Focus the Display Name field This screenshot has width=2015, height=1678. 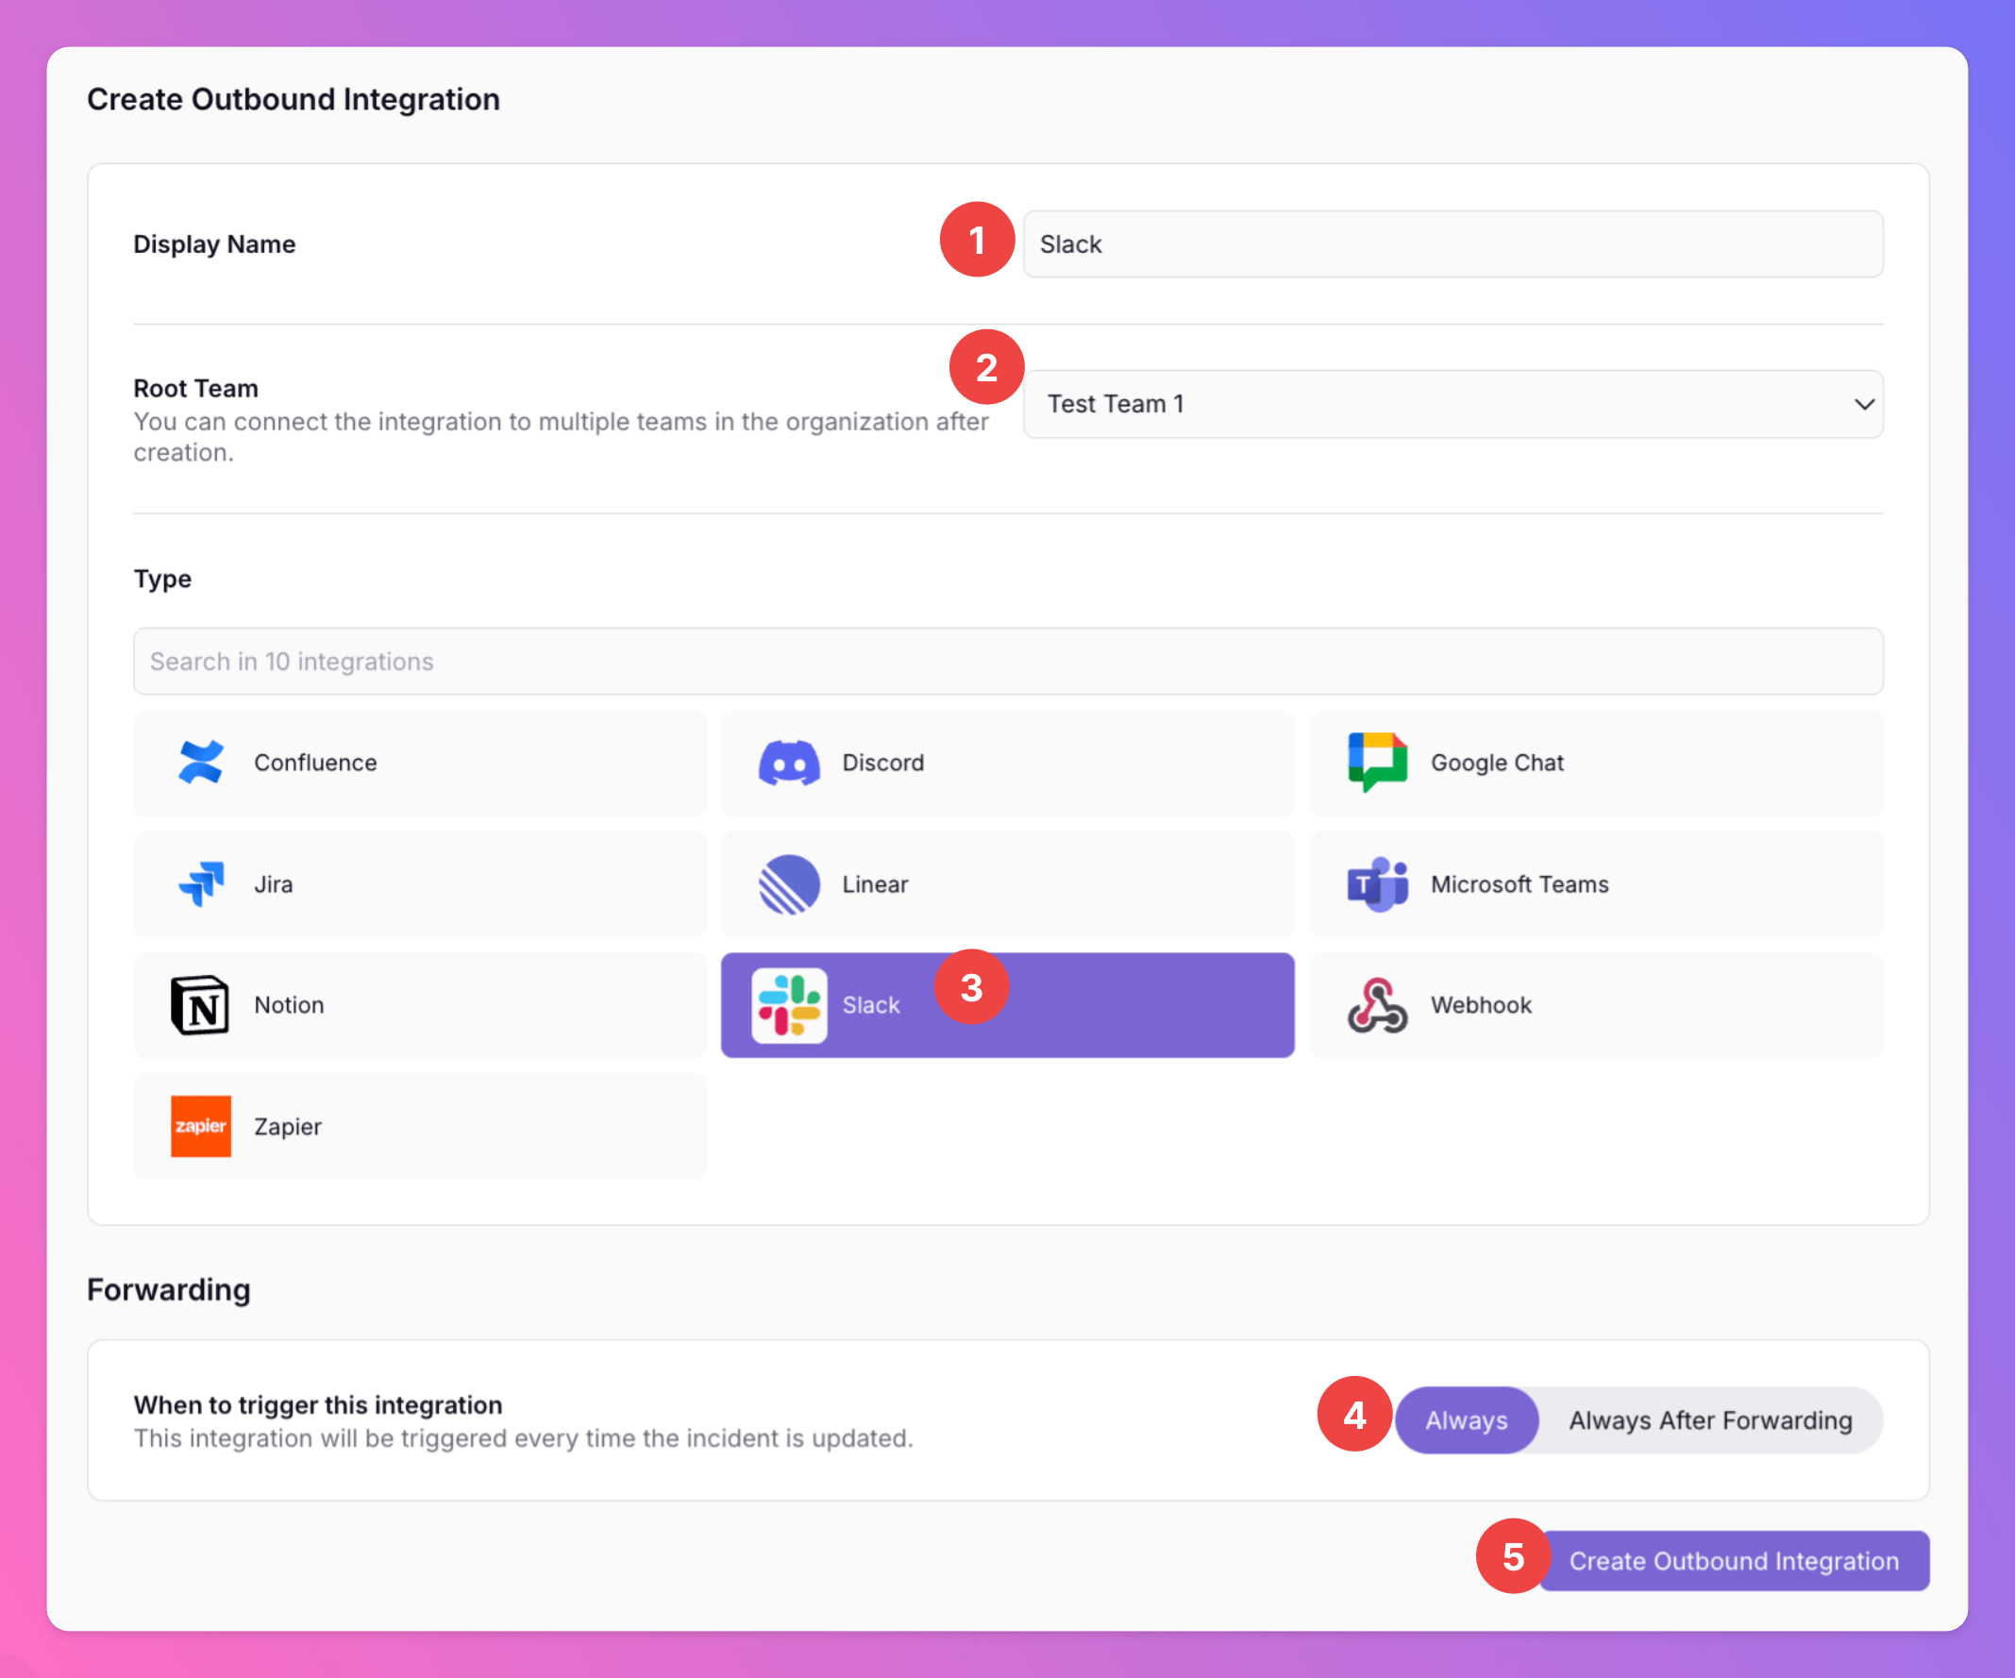coord(1452,244)
